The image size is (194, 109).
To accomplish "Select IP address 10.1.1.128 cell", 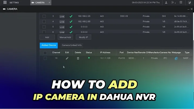I will [x=105, y=58].
